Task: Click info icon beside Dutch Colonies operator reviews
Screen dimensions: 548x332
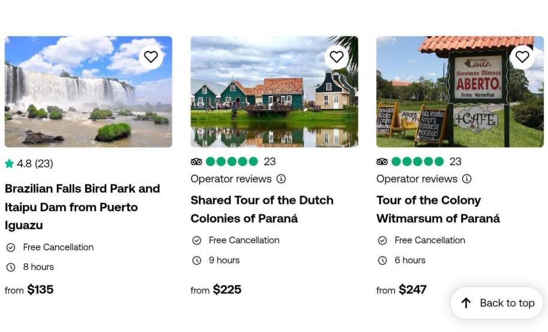Action: (x=281, y=179)
